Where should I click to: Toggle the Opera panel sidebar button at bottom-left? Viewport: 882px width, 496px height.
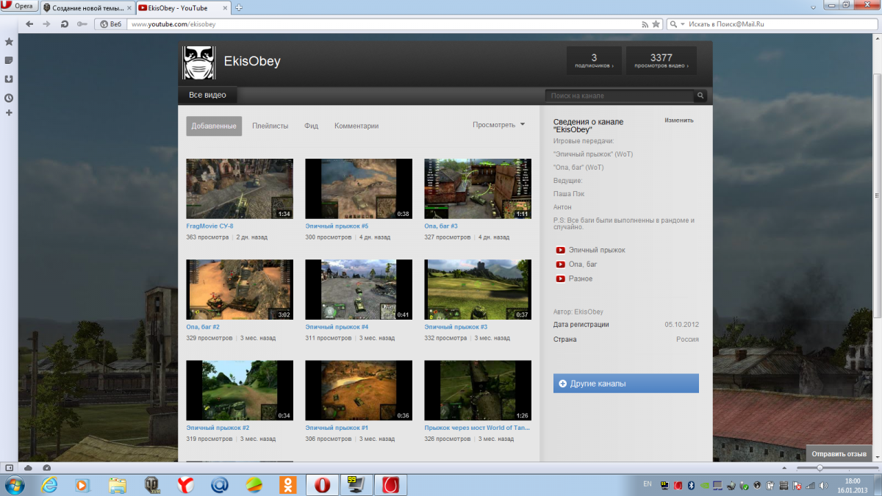[x=10, y=467]
